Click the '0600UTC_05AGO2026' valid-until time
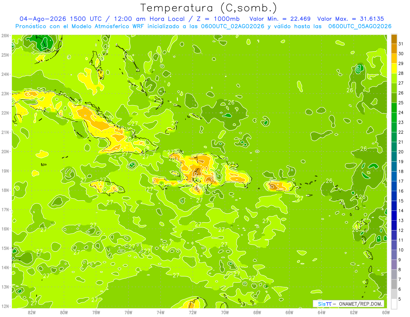The image size is (410, 317). [x=360, y=26]
